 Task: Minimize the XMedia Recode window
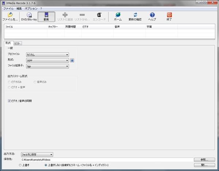pyautogui.click(x=199, y=3)
